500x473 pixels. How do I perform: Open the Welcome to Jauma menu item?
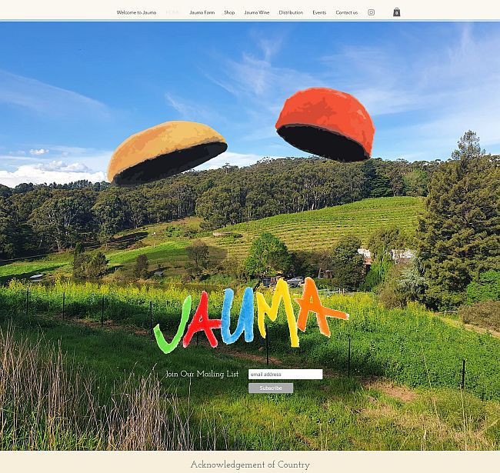point(136,13)
